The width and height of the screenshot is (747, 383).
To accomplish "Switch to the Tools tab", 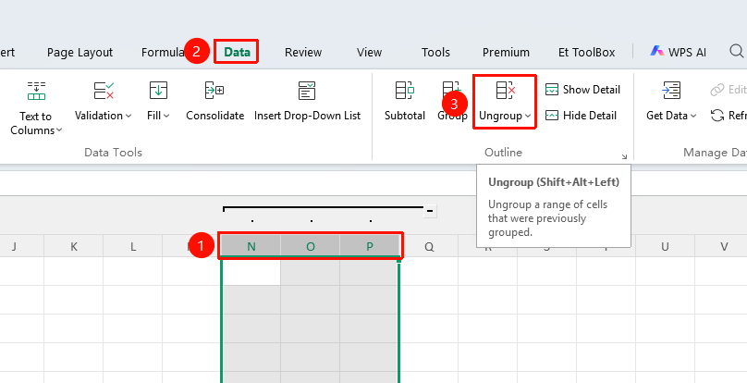I will 435,52.
